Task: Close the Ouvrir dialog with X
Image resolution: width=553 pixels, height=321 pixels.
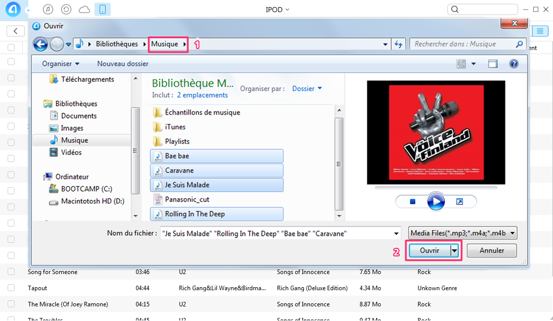Action: [x=514, y=23]
